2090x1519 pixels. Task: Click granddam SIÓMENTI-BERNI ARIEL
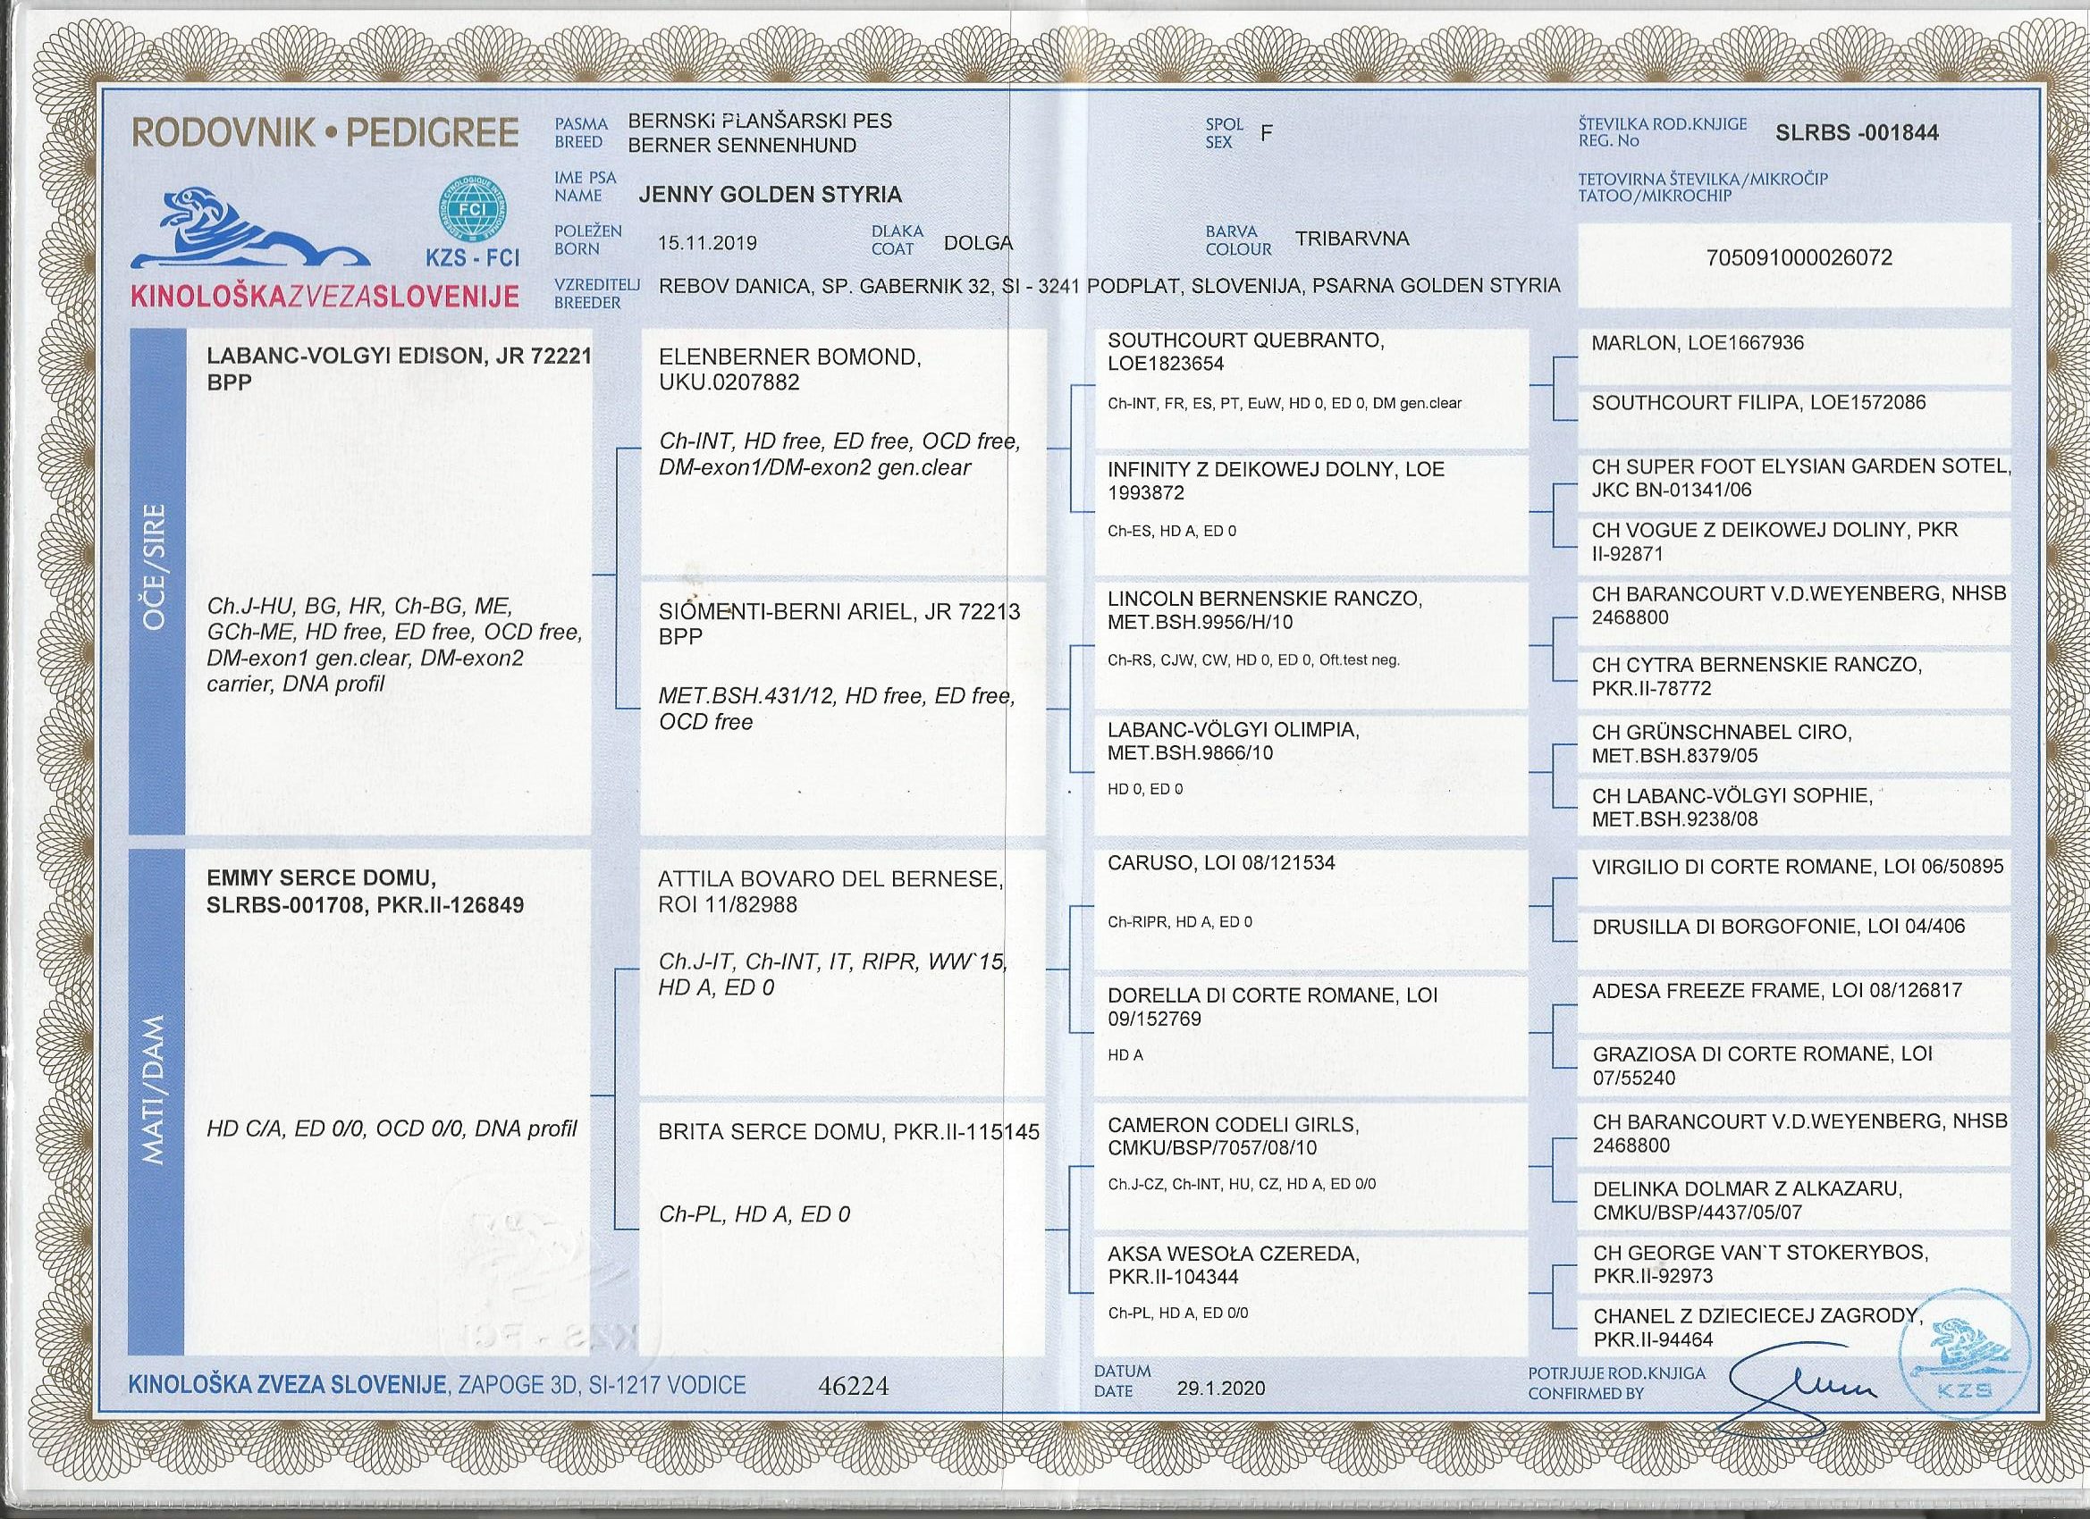coord(839,623)
